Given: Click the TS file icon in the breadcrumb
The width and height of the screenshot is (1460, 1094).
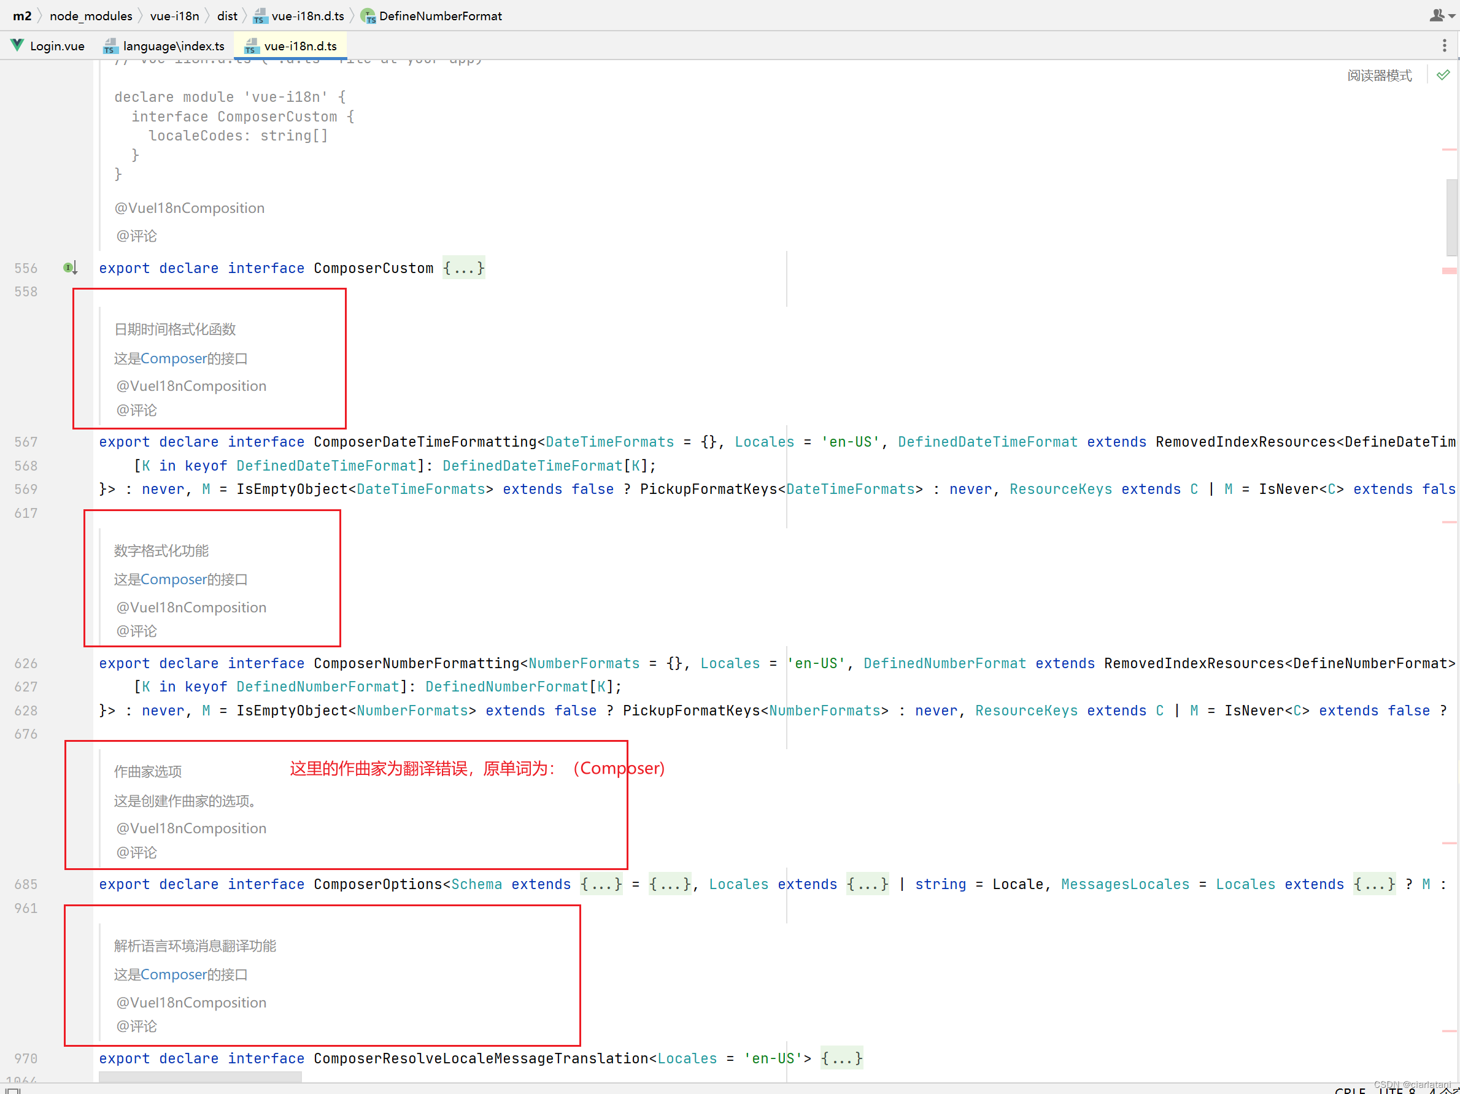Looking at the screenshot, I should coord(260,16).
